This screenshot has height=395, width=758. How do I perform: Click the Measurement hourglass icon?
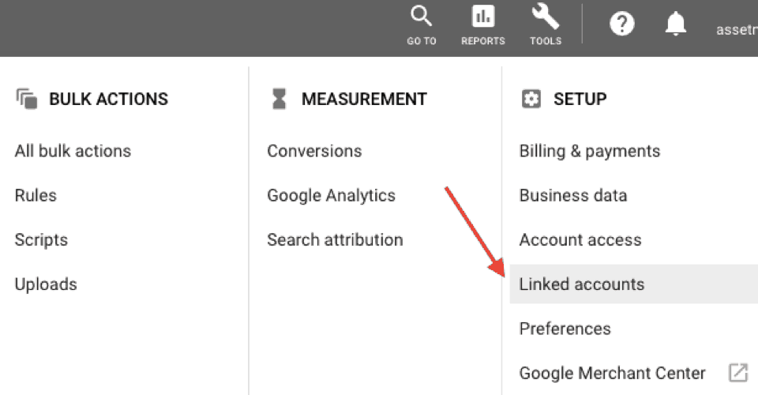click(279, 99)
